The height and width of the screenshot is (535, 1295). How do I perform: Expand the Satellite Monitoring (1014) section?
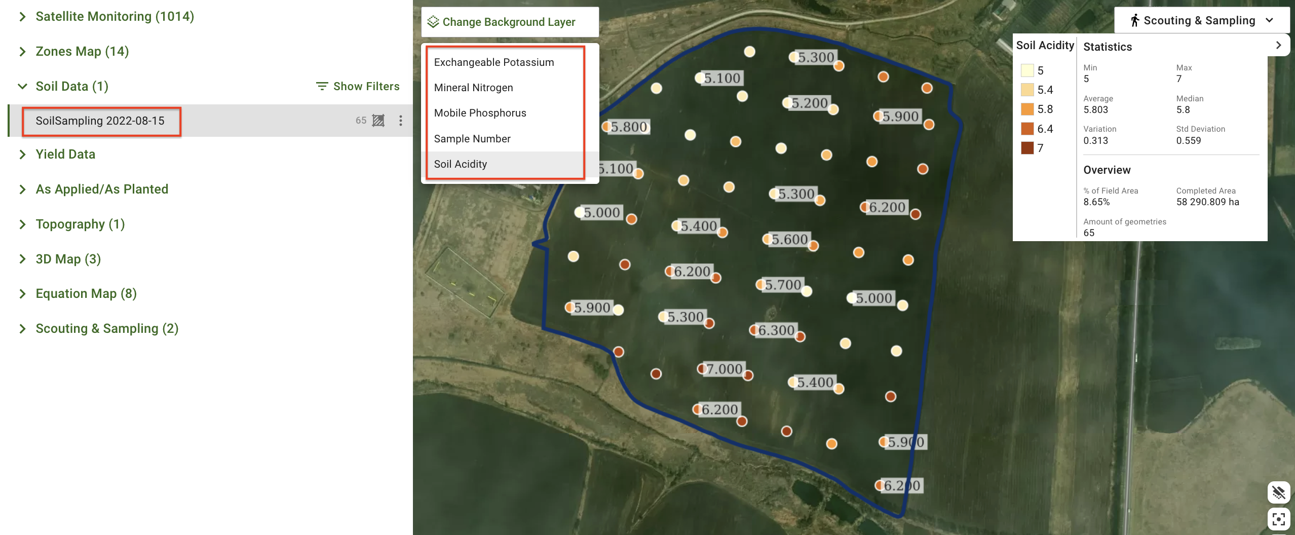22,17
